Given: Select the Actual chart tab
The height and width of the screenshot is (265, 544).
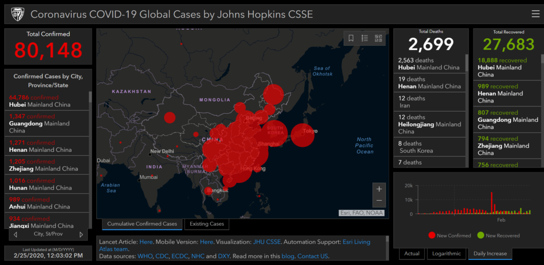Looking at the screenshot, I should (x=412, y=254).
